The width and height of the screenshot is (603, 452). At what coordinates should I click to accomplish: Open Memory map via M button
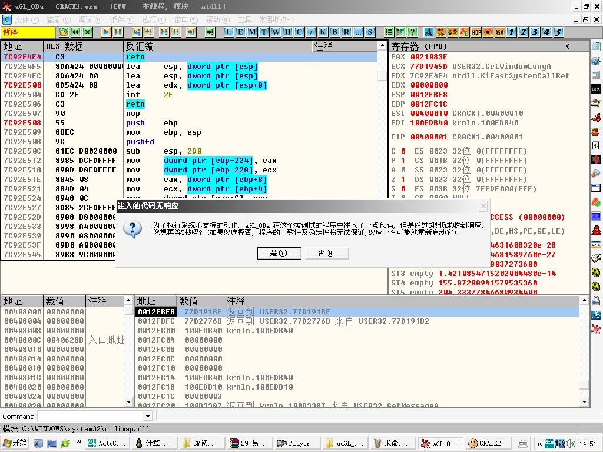click(x=252, y=32)
